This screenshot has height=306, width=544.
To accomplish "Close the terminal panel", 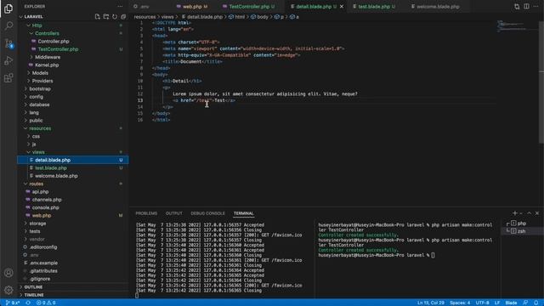I will pyautogui.click(x=537, y=213).
